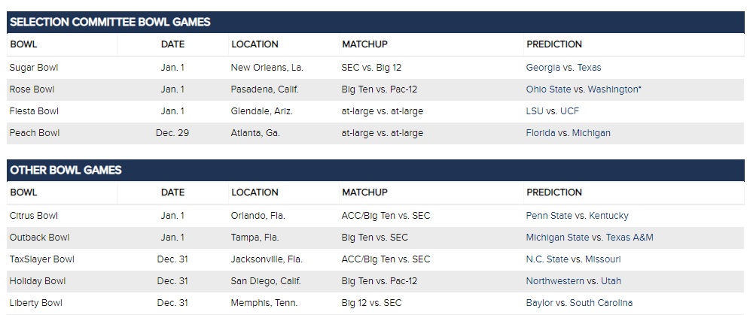This screenshot has width=753, height=315.
Task: Select the Texas A&M link
Action: click(x=630, y=238)
